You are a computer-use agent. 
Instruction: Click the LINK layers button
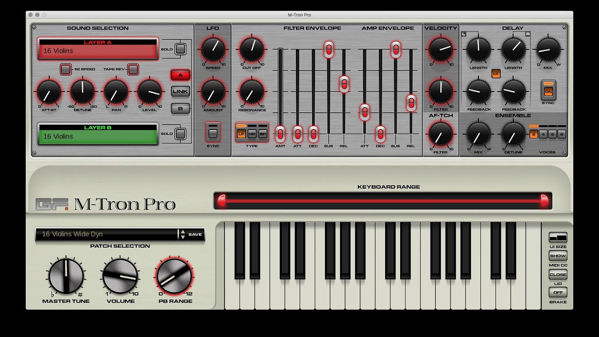(180, 92)
